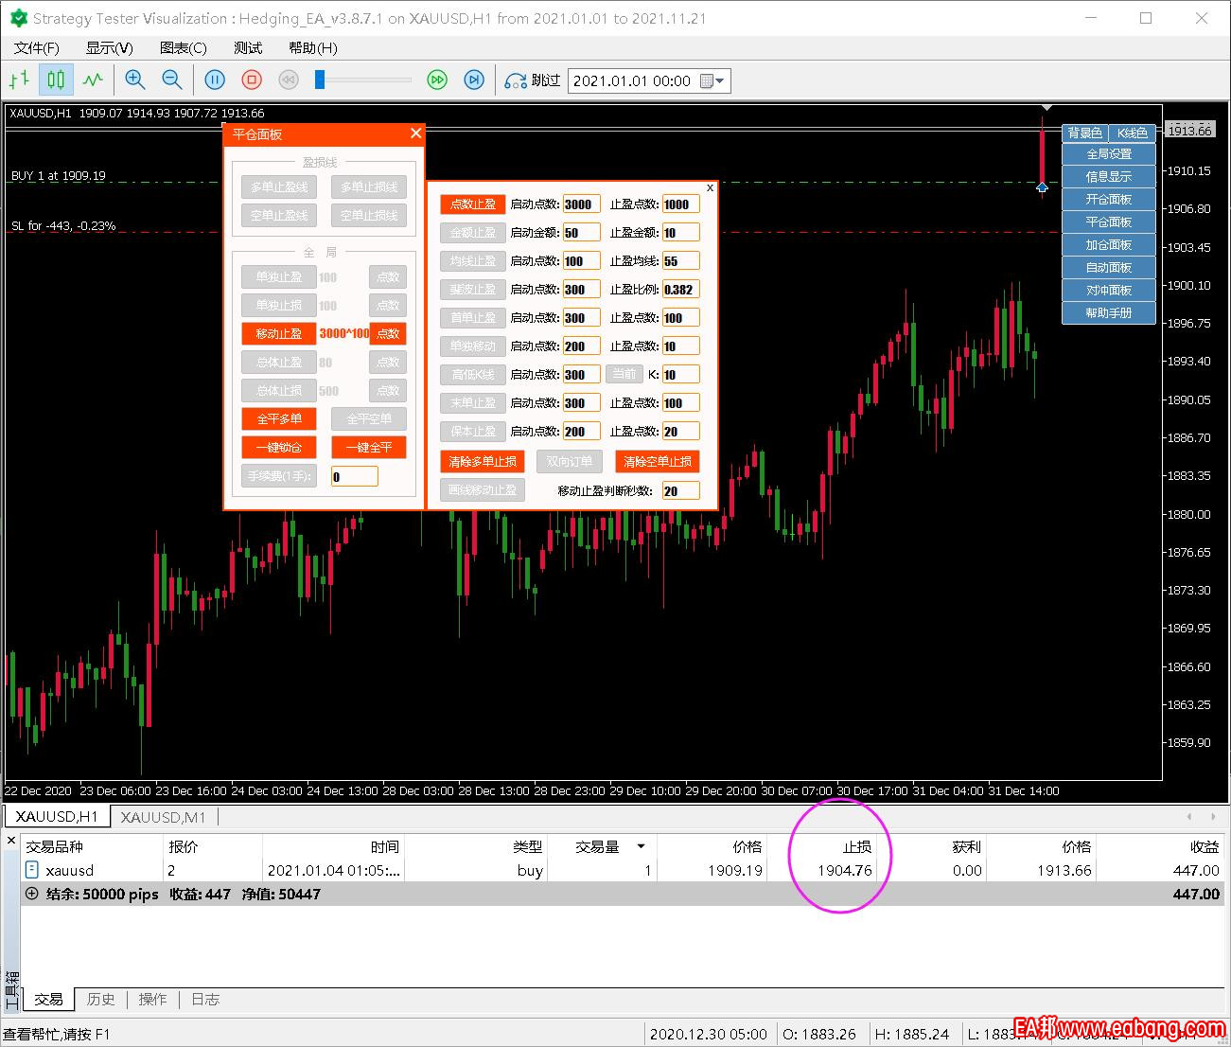The width and height of the screenshot is (1231, 1047).
Task: Switch to line chart view
Action: pos(93,80)
